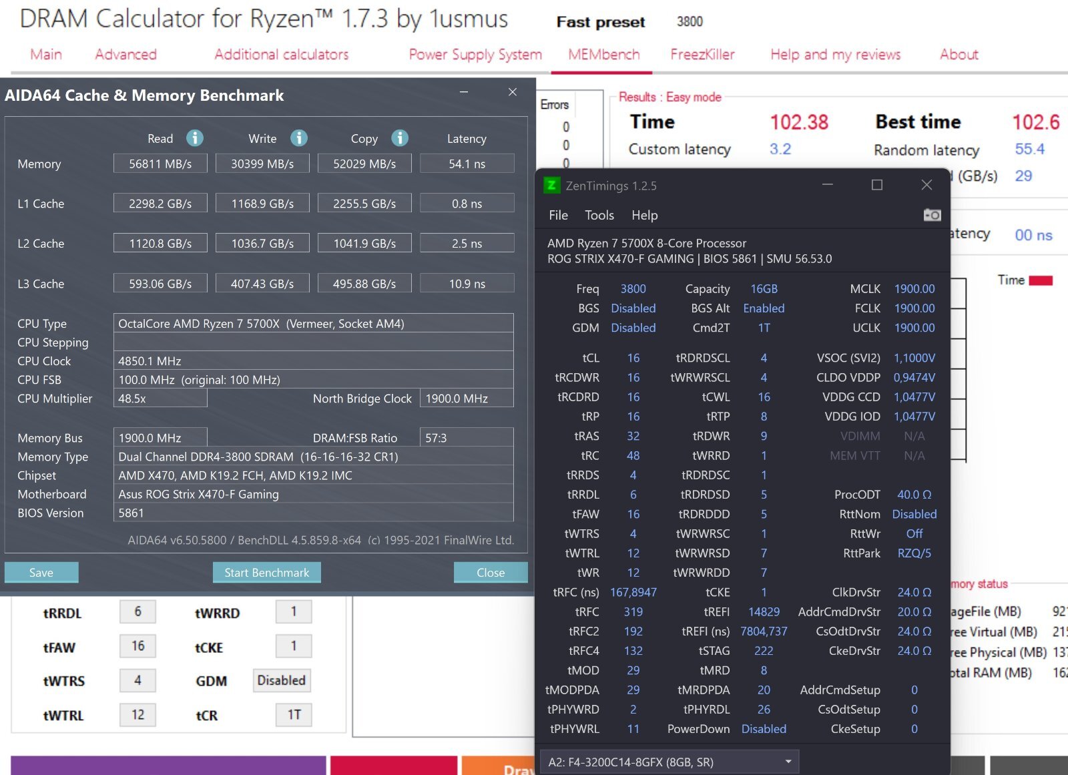Click the Best time value 102.6

(x=1035, y=122)
